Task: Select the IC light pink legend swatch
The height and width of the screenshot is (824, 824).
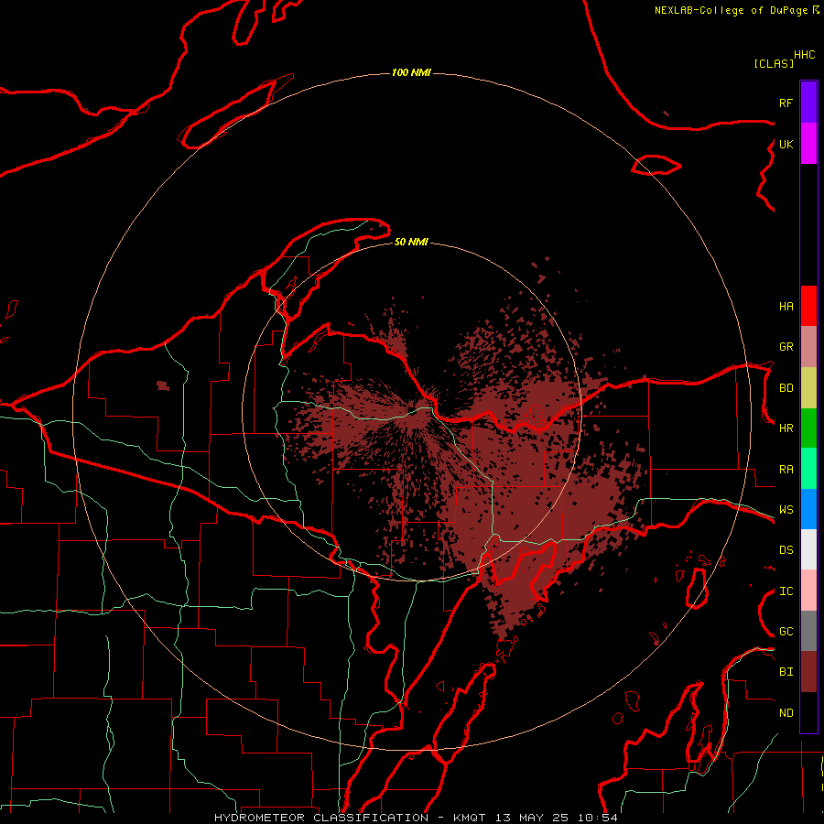Action: pyautogui.click(x=808, y=591)
